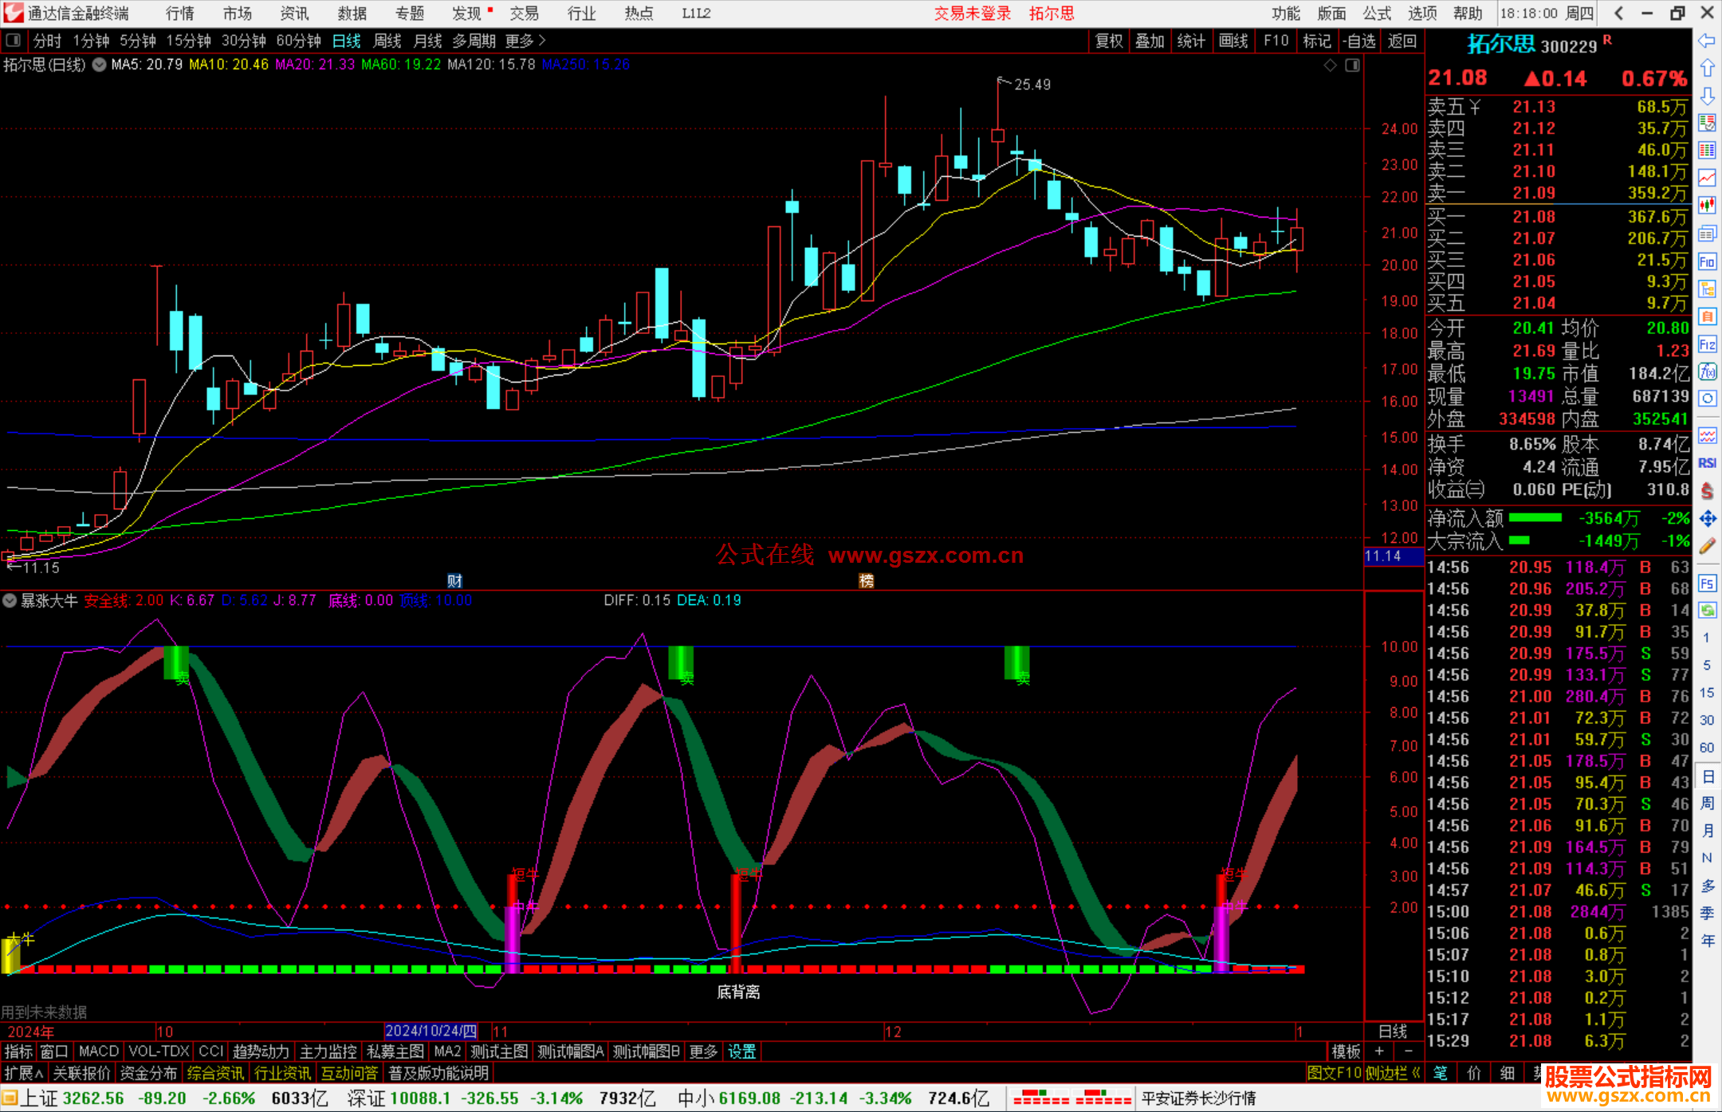Click the 交易未登录 login link

[973, 13]
